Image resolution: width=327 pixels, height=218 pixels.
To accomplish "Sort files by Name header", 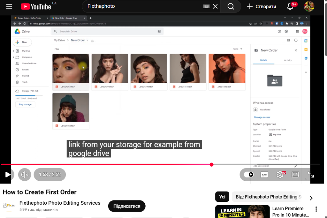I will [235, 49].
